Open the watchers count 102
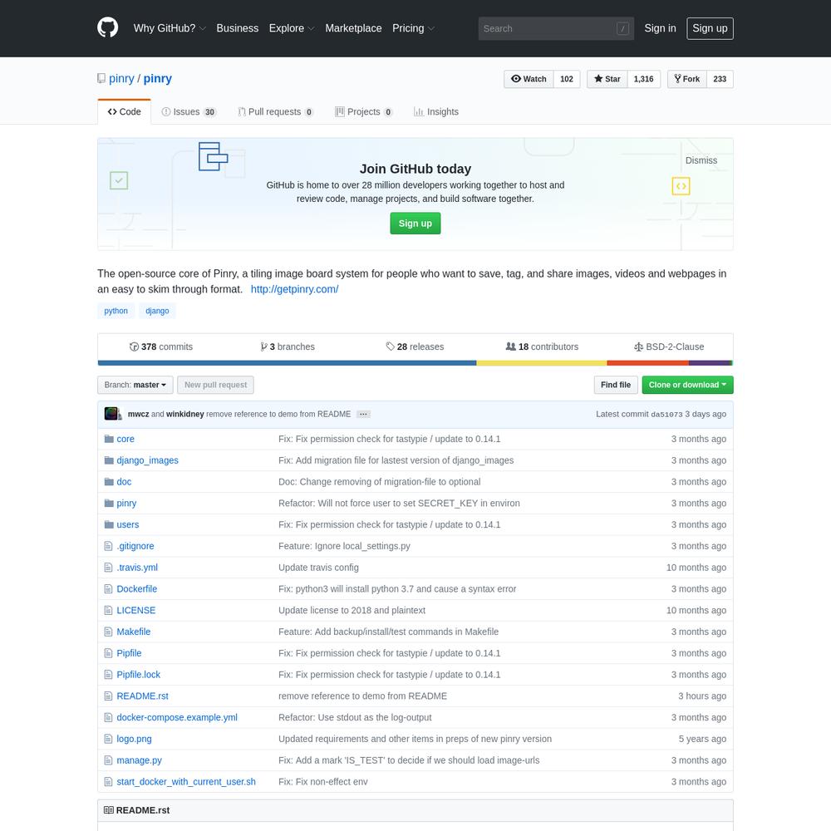The height and width of the screenshot is (831, 831). [567, 79]
